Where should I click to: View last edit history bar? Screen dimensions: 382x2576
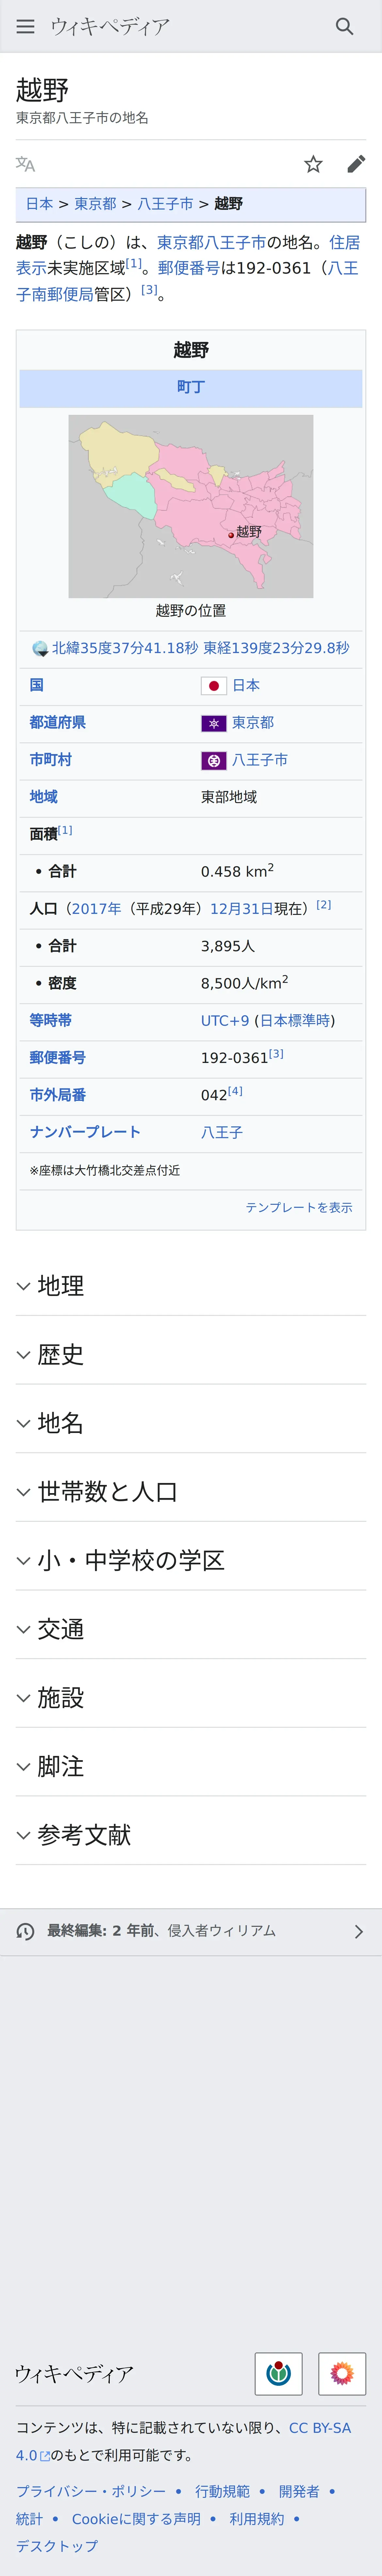click(x=191, y=1931)
